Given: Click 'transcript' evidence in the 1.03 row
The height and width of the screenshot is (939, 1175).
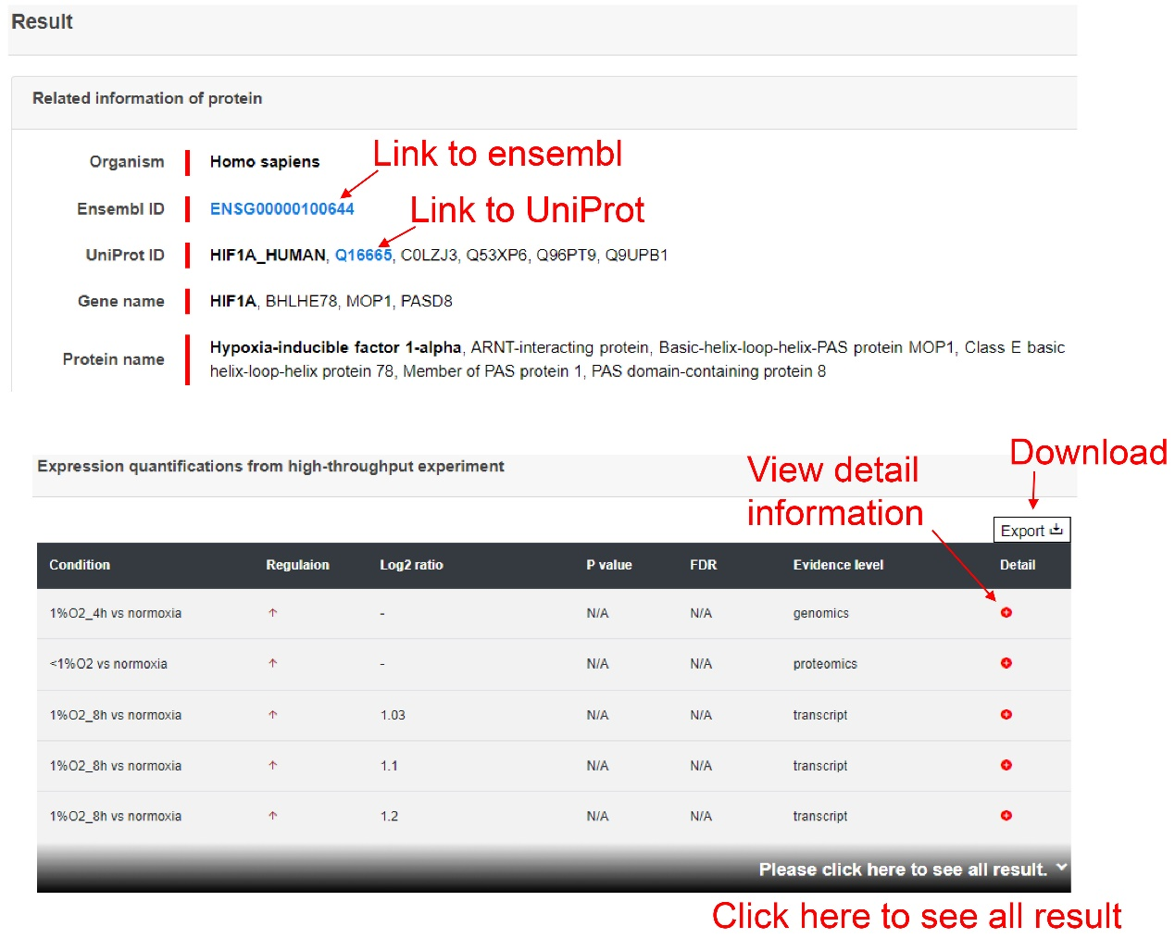Looking at the screenshot, I should pyautogui.click(x=819, y=715).
